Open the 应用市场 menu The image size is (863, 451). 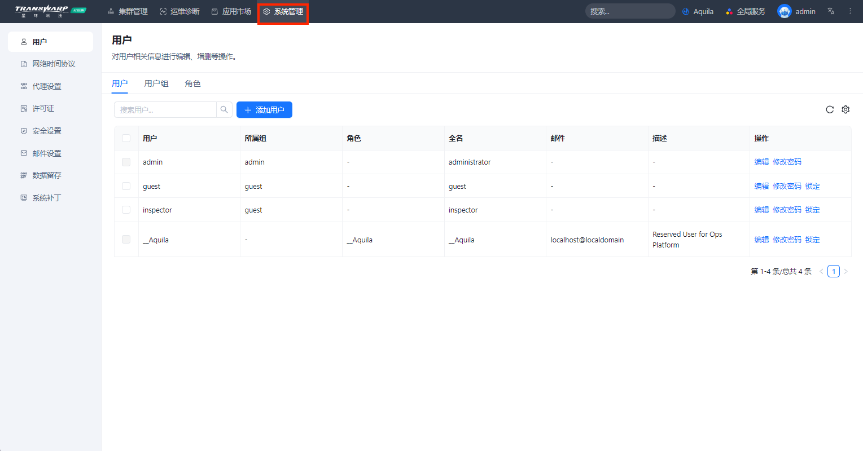231,11
